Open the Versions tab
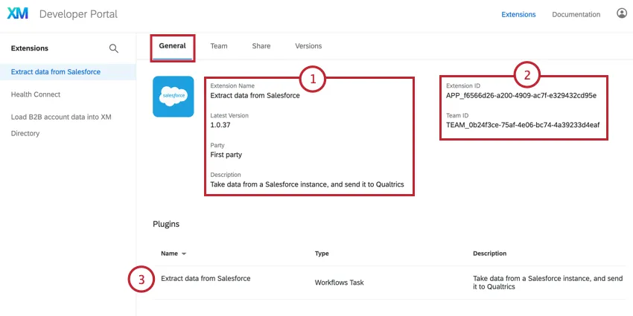Viewport: 633px width, 316px height. click(308, 46)
